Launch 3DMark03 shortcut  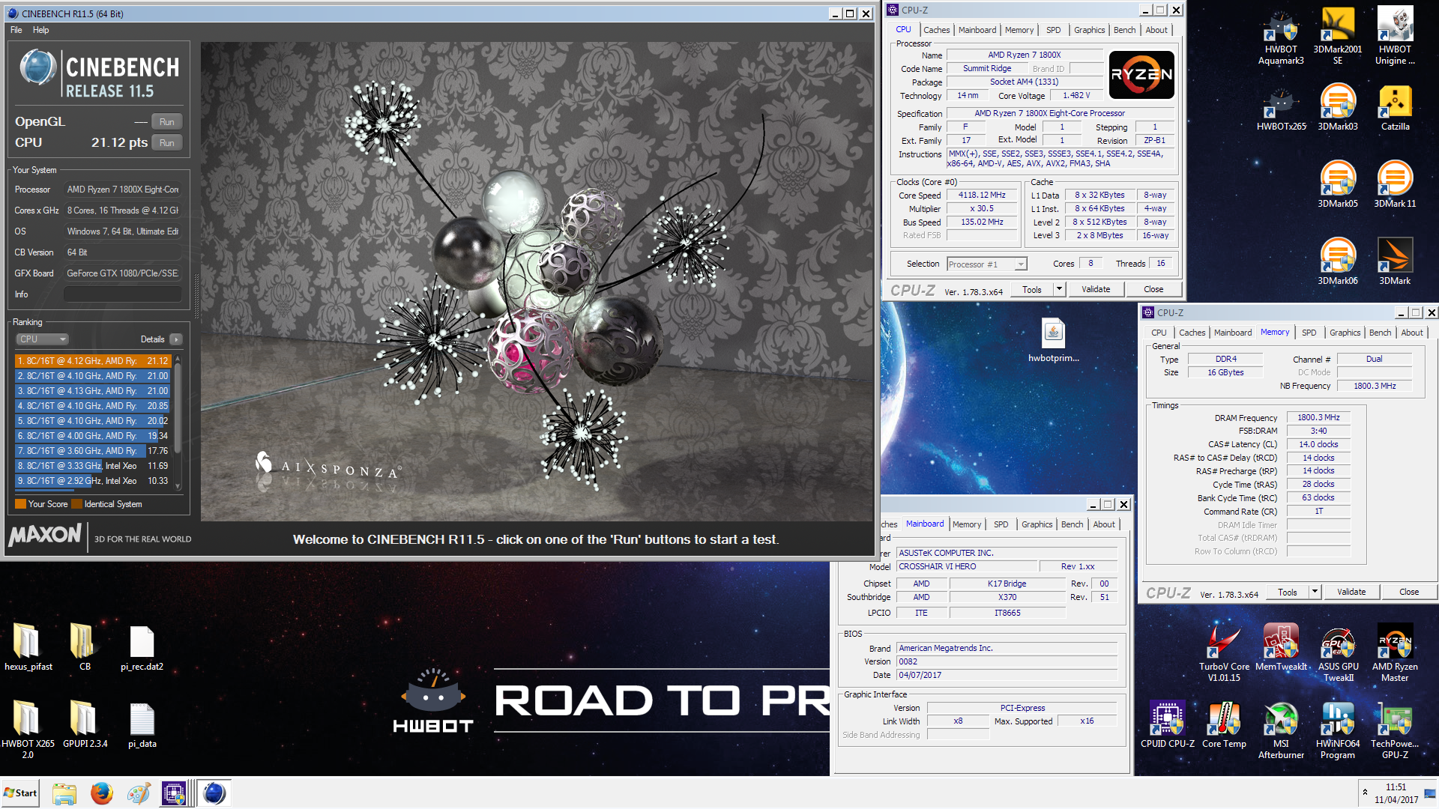coord(1338,109)
